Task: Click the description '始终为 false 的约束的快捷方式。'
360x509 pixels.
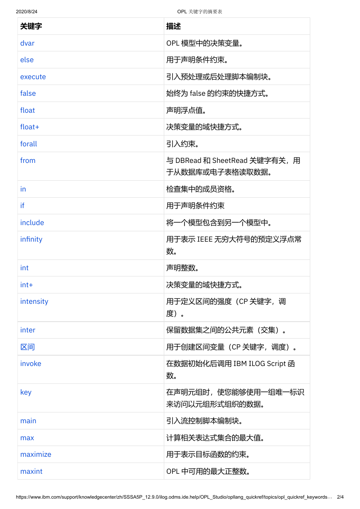Action: 219,93
